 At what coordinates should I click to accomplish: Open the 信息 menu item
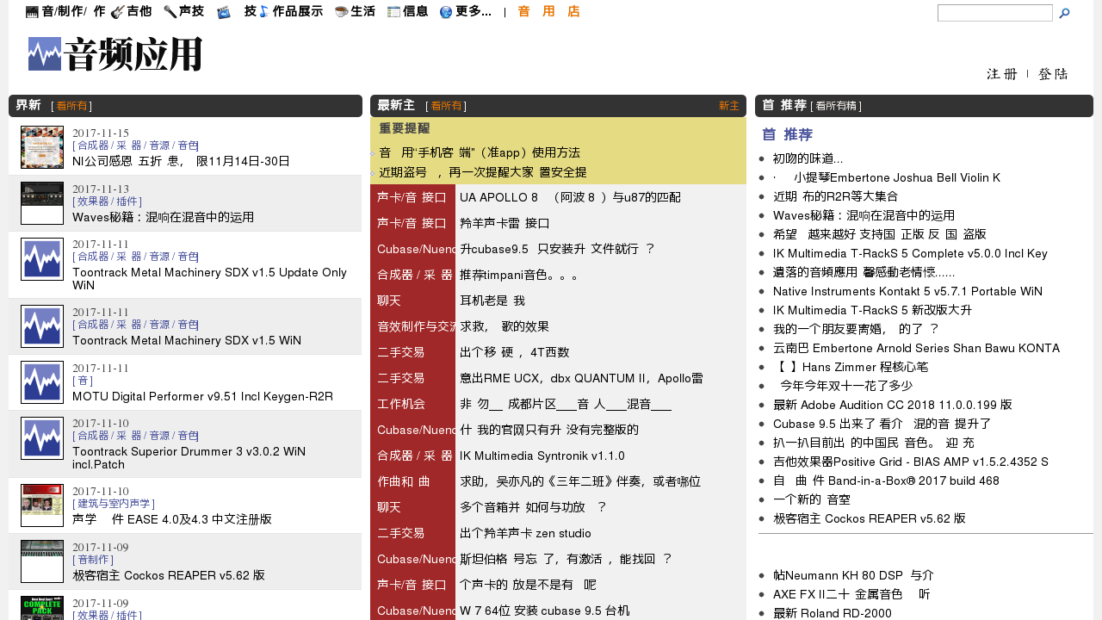(415, 12)
